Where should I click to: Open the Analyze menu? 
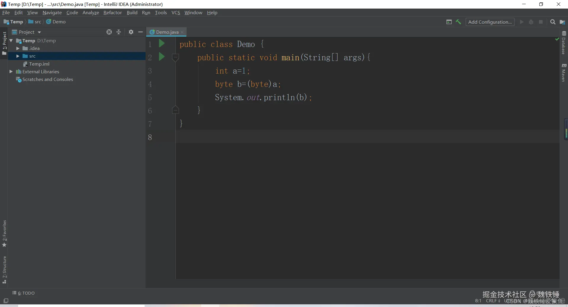91,12
